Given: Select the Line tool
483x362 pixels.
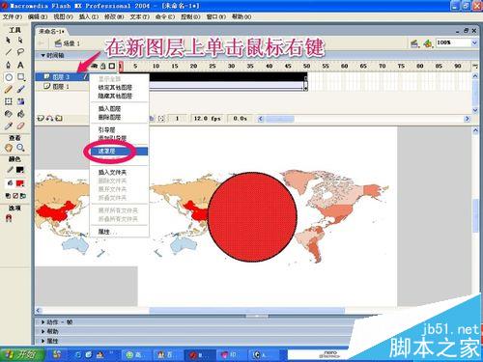Looking at the screenshot, I should click(9, 52).
